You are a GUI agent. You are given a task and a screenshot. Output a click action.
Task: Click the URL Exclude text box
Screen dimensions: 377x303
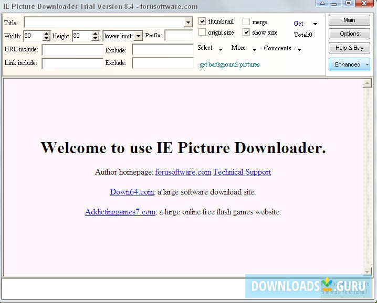click(x=163, y=50)
